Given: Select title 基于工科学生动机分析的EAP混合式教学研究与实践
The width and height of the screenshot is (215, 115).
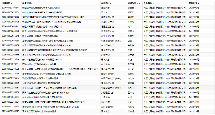Looking at the screenshot, I should coord(47,55).
